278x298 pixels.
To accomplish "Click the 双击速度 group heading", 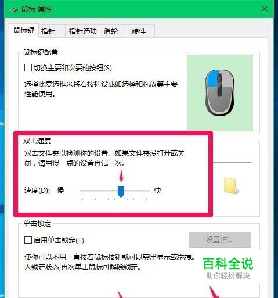I will 37,141.
